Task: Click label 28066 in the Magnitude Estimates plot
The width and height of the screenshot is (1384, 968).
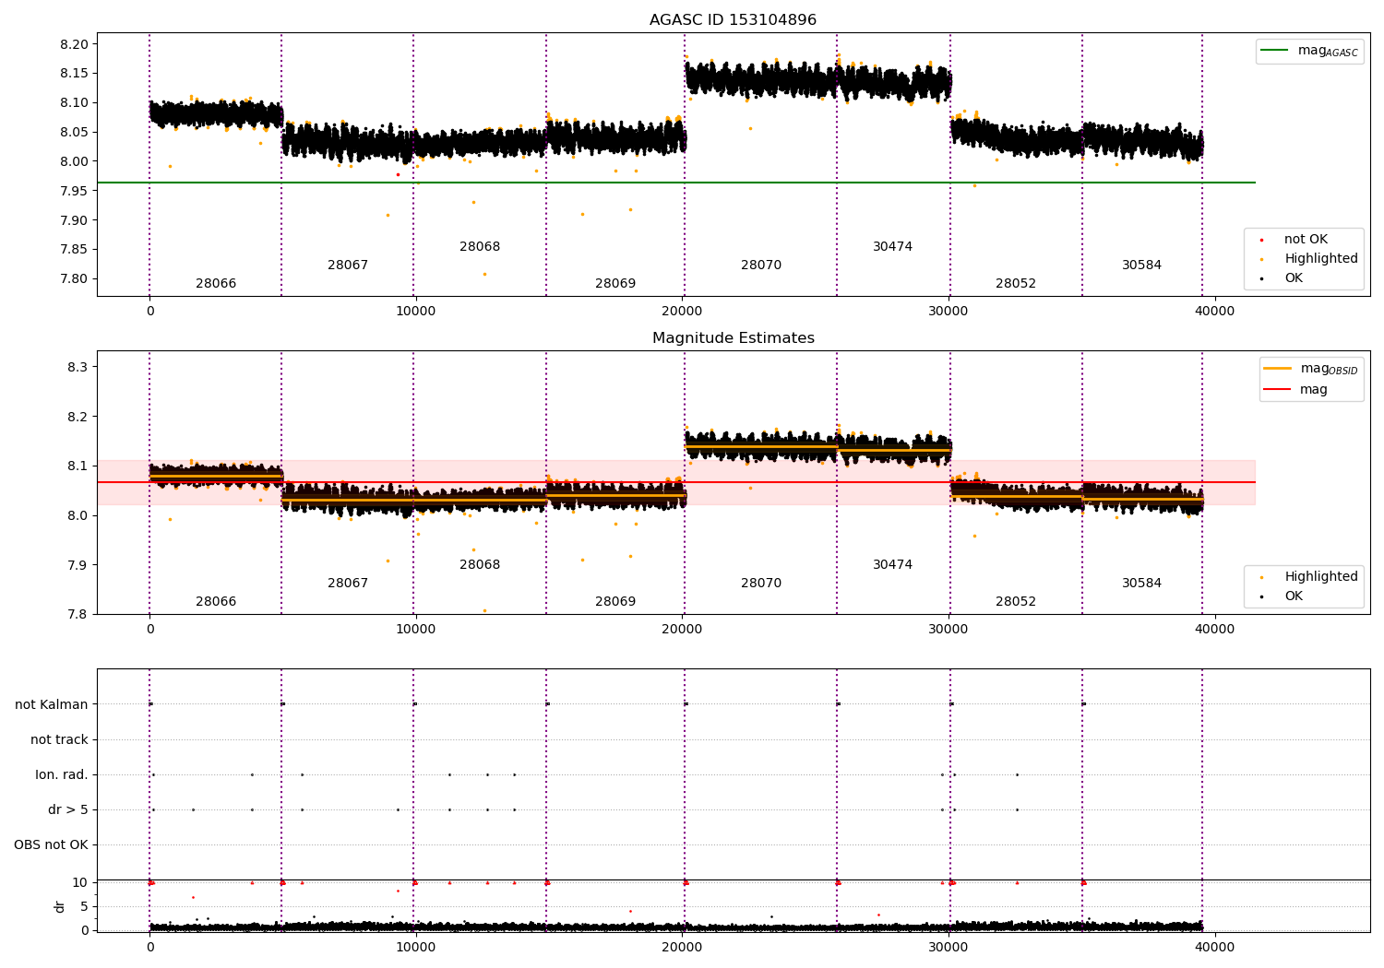Action: [216, 602]
